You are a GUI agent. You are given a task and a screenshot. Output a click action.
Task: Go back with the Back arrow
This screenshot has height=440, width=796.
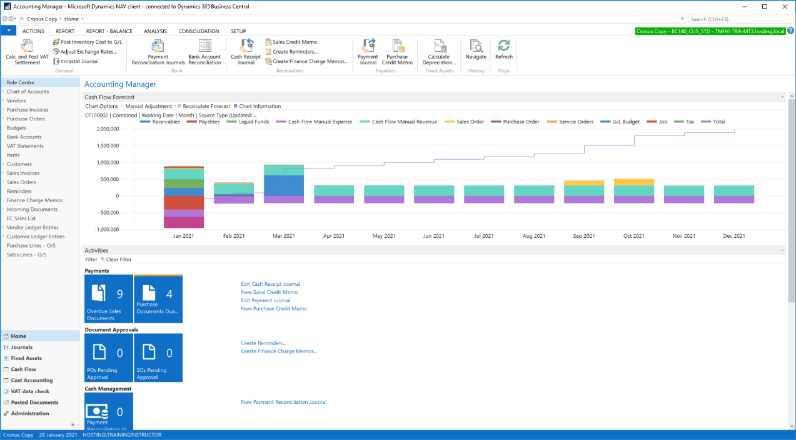point(5,19)
